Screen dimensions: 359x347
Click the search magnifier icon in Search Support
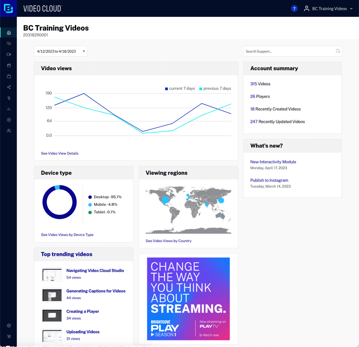338,51
